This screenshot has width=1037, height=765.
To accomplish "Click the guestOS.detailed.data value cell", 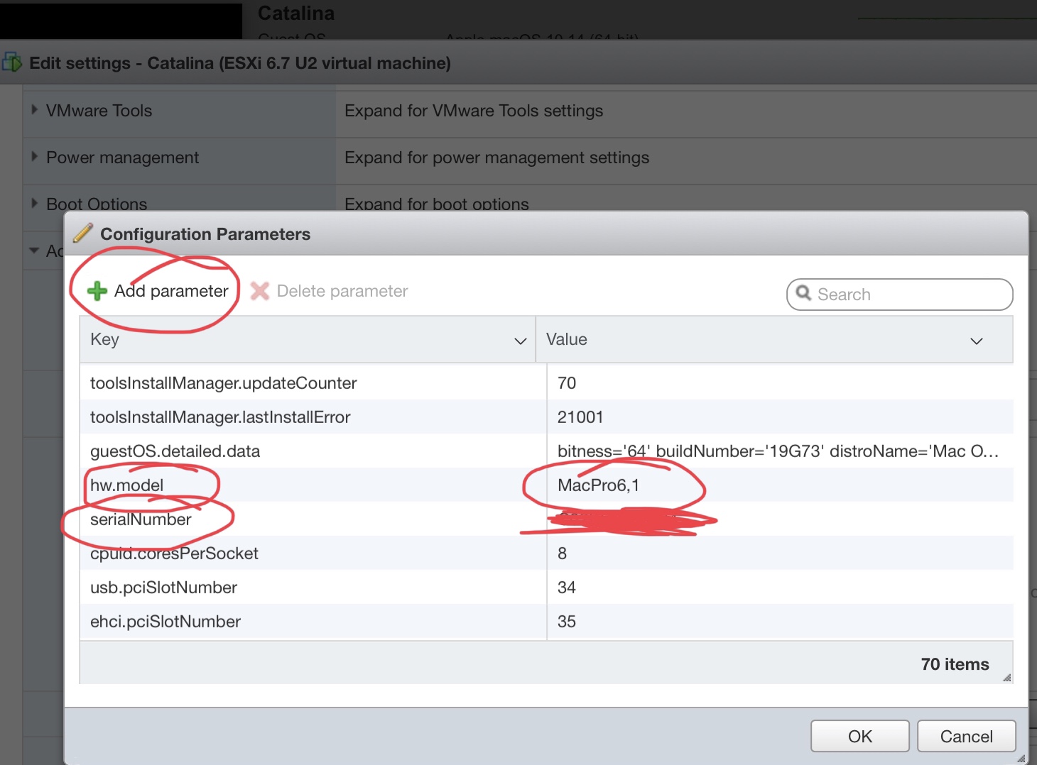I will coord(778,451).
